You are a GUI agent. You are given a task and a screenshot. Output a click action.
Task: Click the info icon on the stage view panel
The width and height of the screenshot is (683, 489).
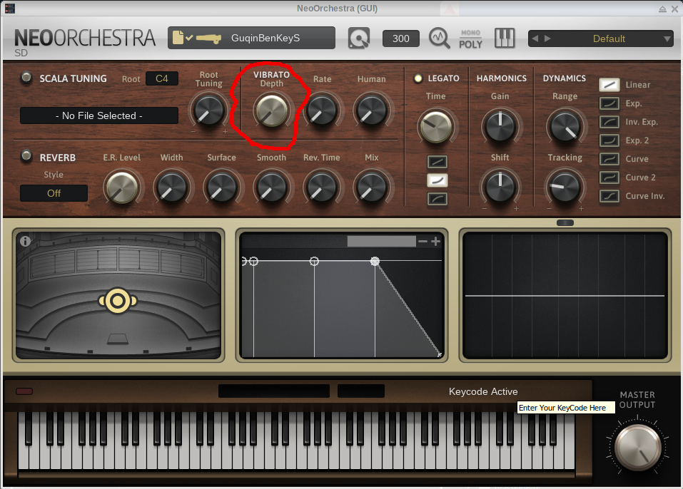click(26, 241)
